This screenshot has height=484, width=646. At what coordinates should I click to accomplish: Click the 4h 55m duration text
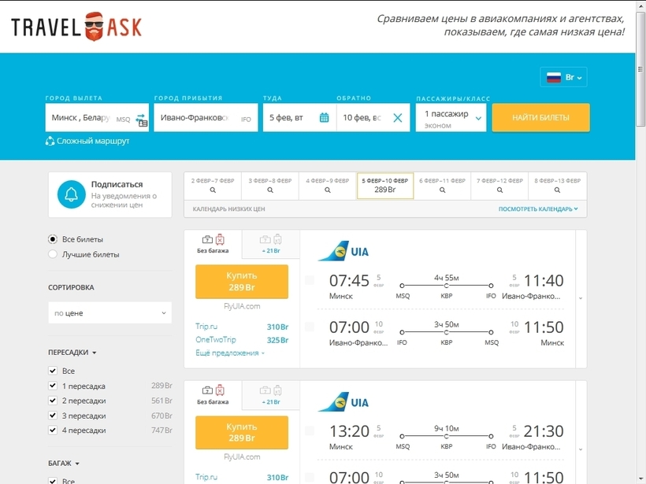(x=446, y=278)
